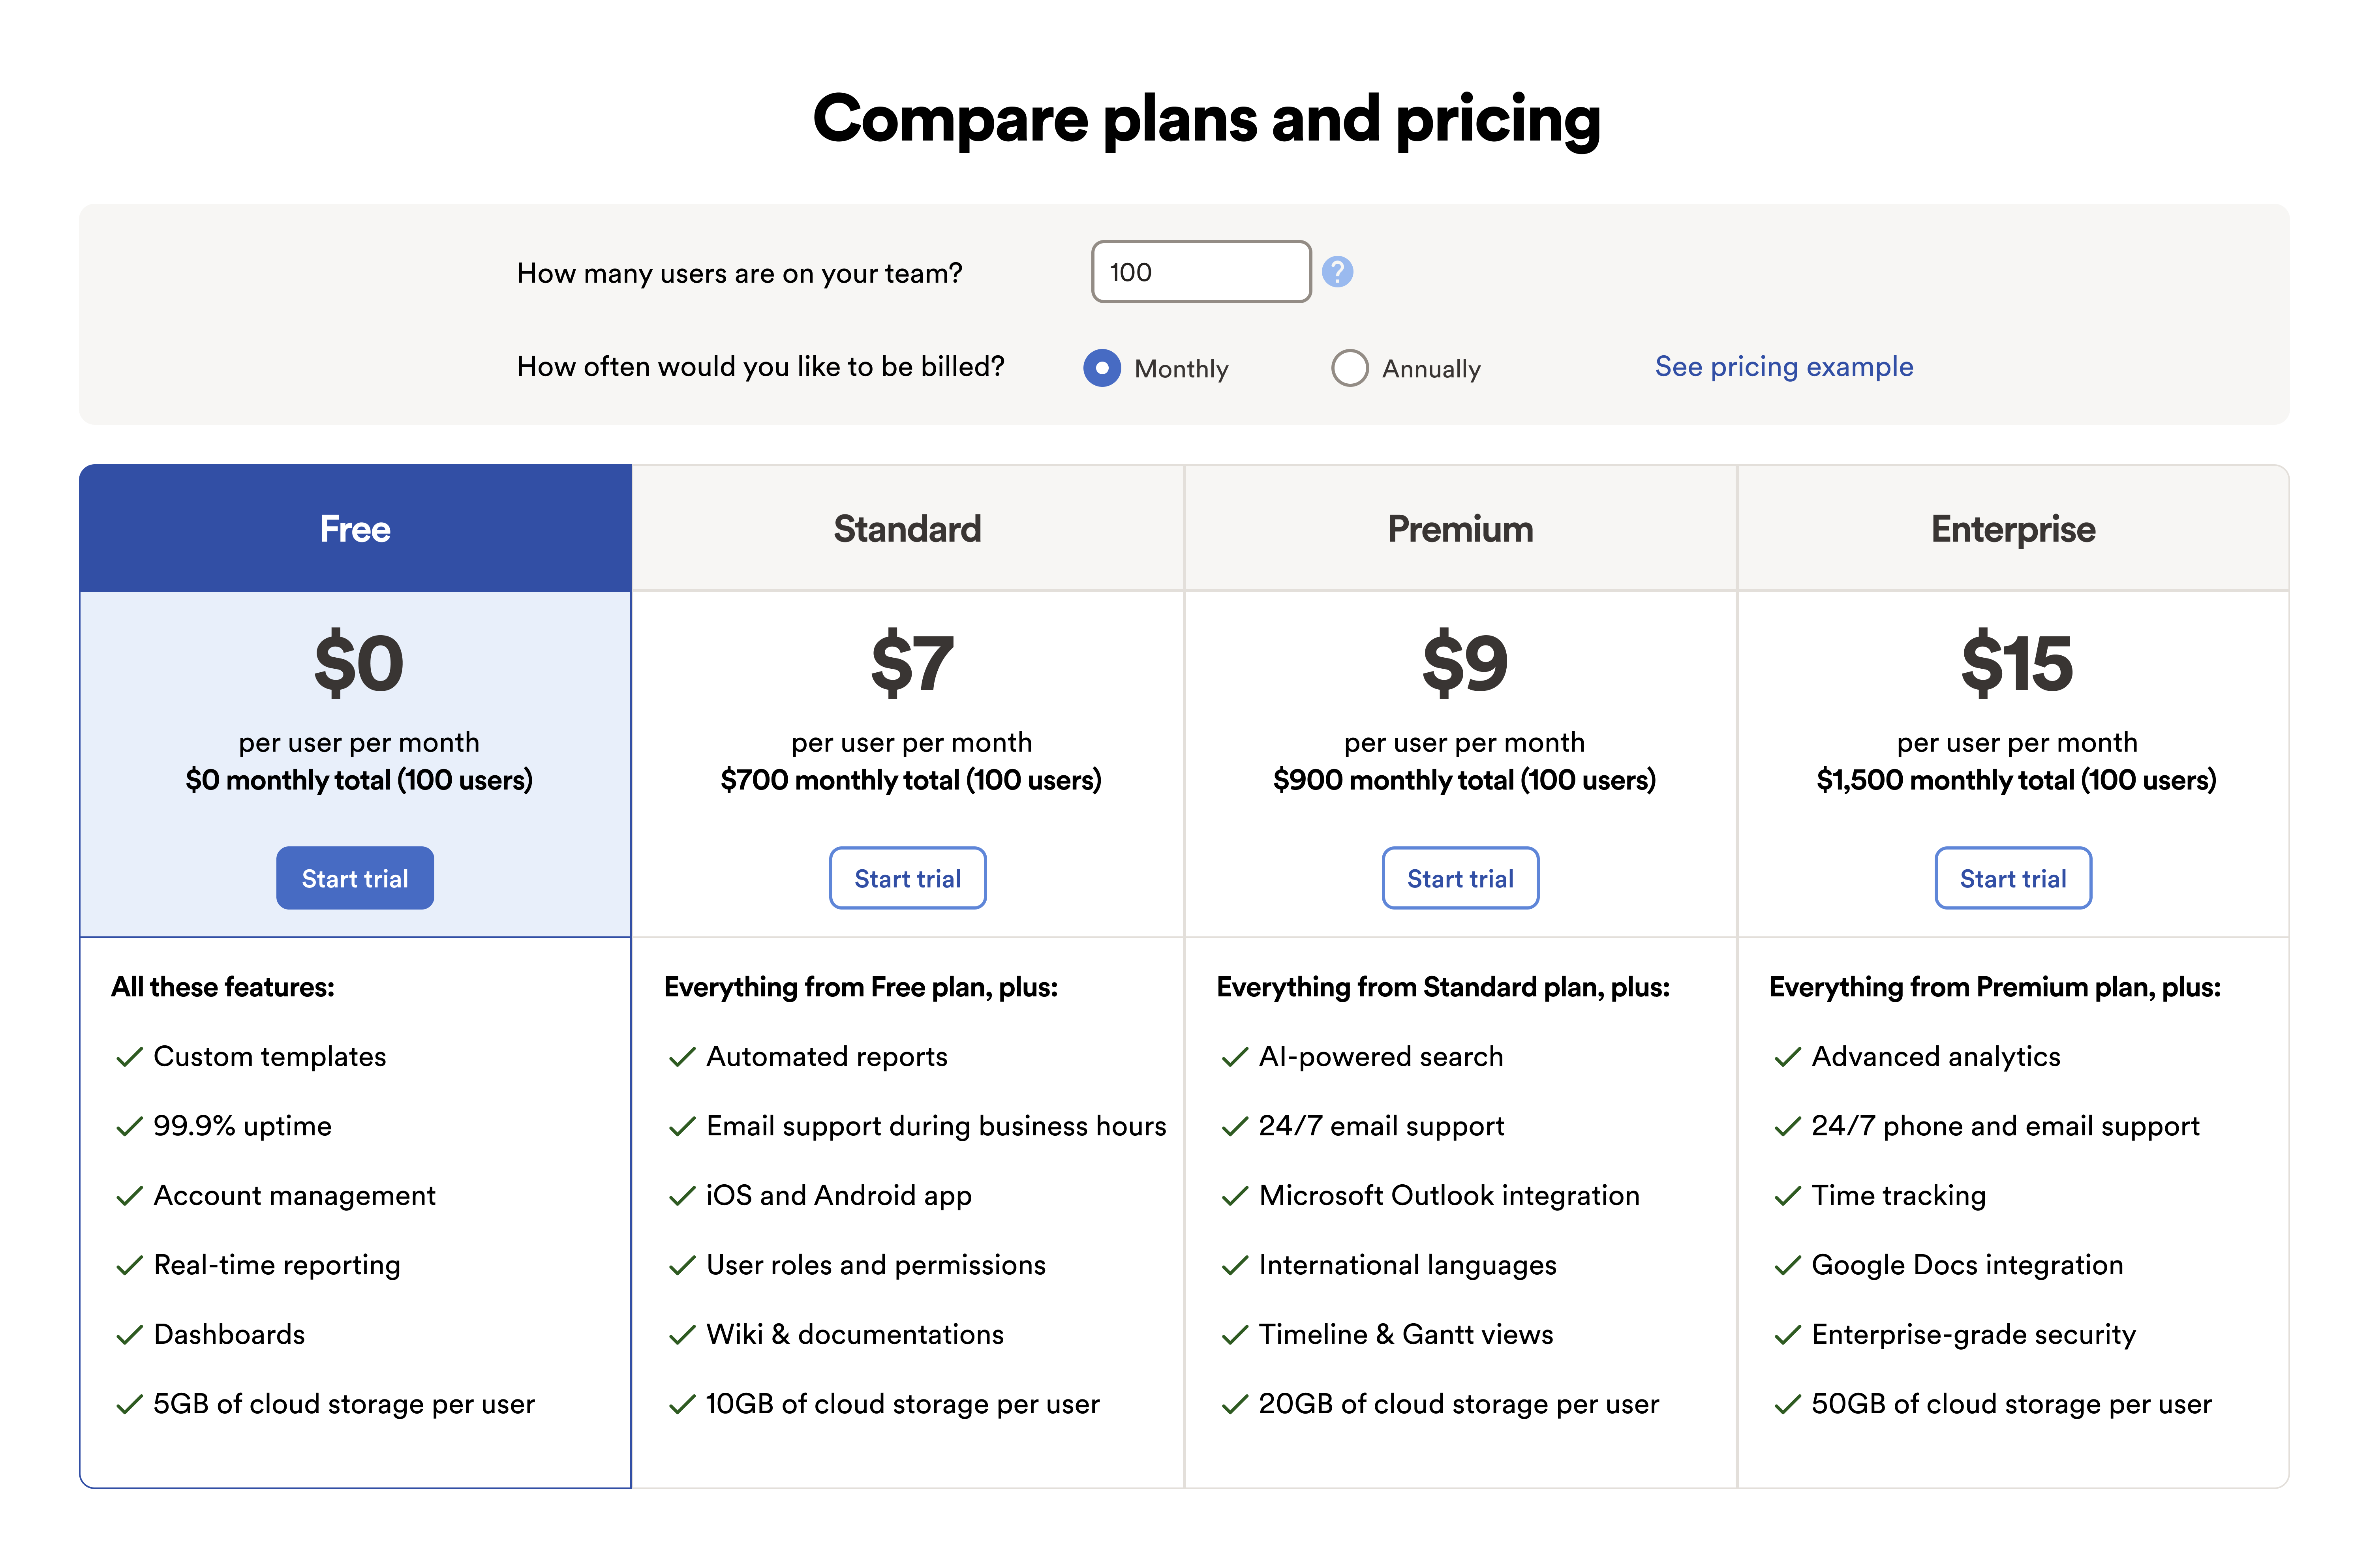2369x1568 pixels.
Task: Click the checkmark beside Wiki & documentations
Action: tap(682, 1334)
